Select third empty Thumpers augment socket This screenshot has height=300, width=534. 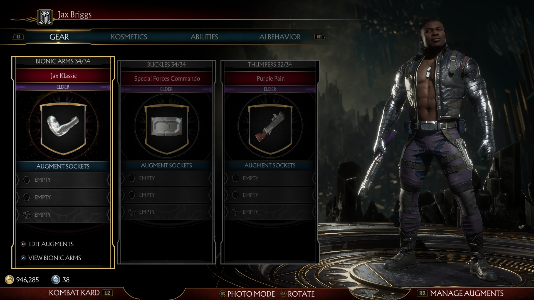coord(270,212)
